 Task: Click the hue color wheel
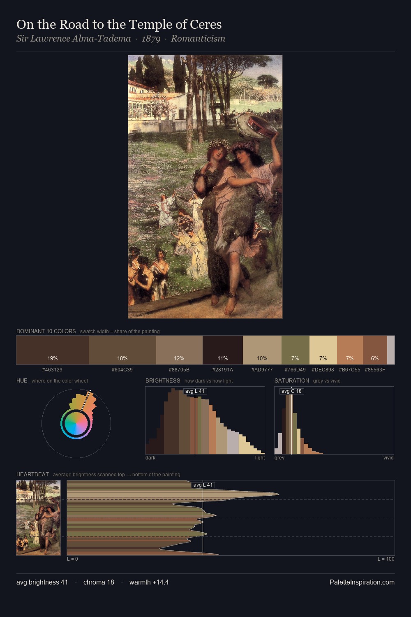(x=76, y=423)
